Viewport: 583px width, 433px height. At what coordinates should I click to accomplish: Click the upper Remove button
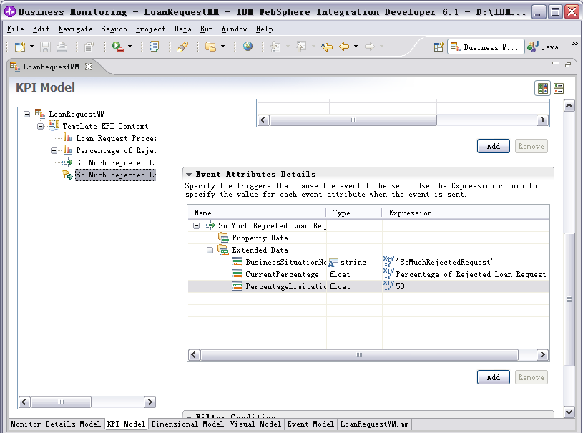coord(531,146)
